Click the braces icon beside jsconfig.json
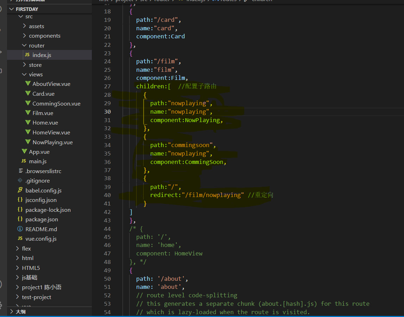The image size is (404, 317). (x=20, y=199)
